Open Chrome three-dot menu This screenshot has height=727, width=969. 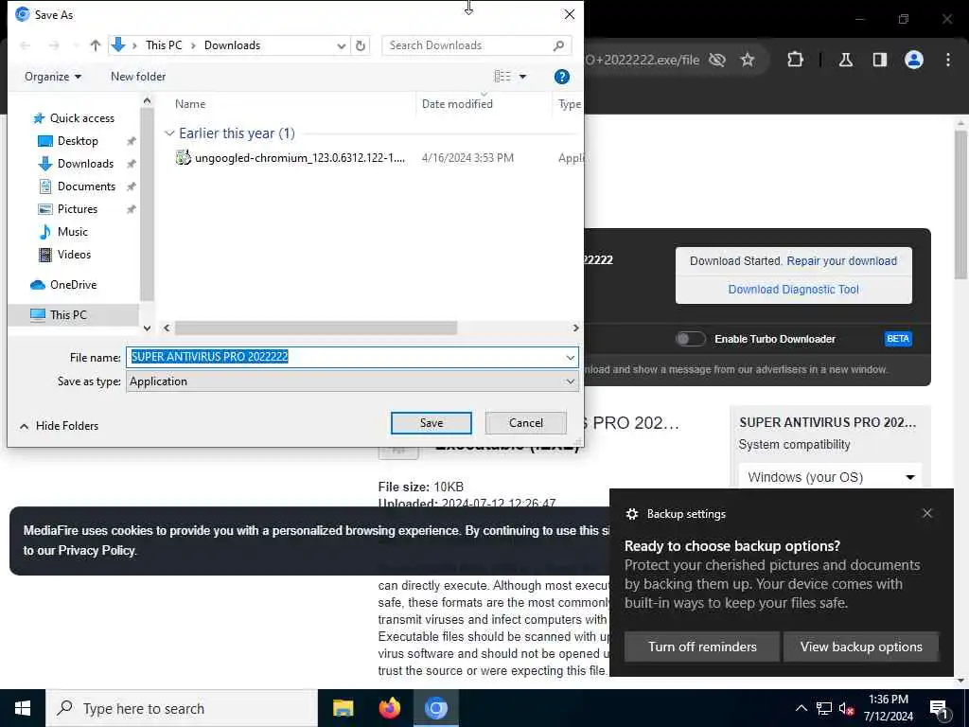click(x=948, y=60)
